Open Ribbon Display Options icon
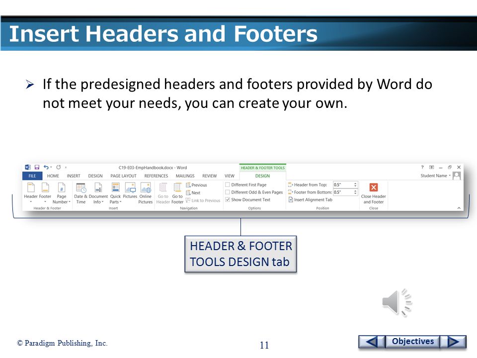Viewport: 477px width, 358px height. tap(431, 167)
